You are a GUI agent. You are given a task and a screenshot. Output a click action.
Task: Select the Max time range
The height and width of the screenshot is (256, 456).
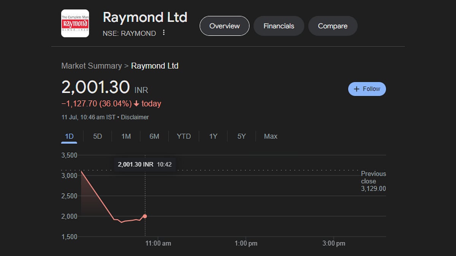(270, 136)
